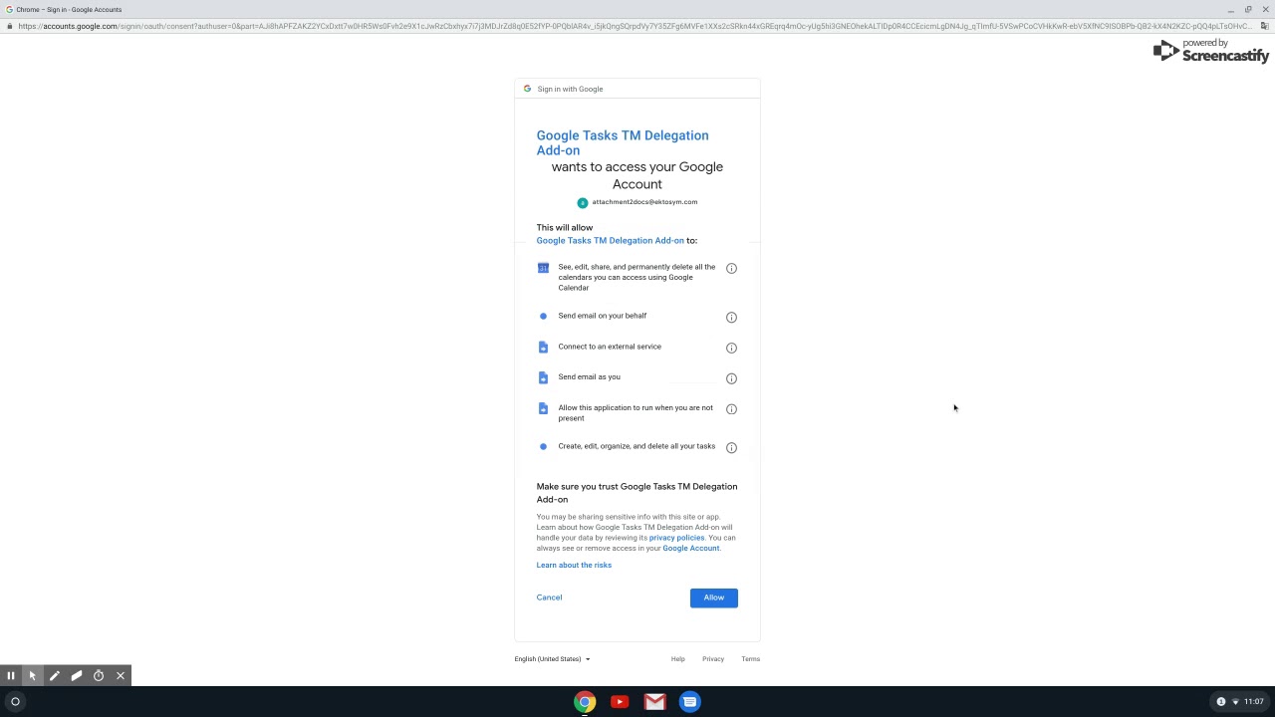Click the add-on name link under This will allow
This screenshot has width=1275, height=717.
610,240
